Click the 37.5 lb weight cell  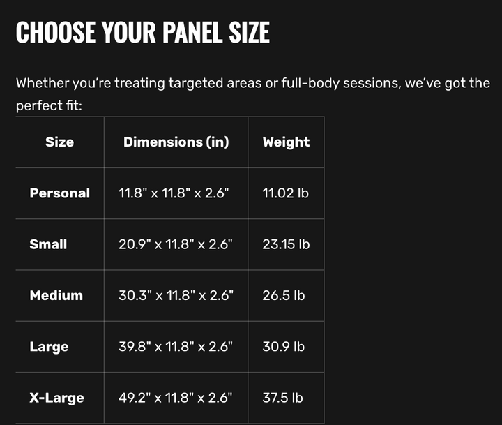point(282,398)
